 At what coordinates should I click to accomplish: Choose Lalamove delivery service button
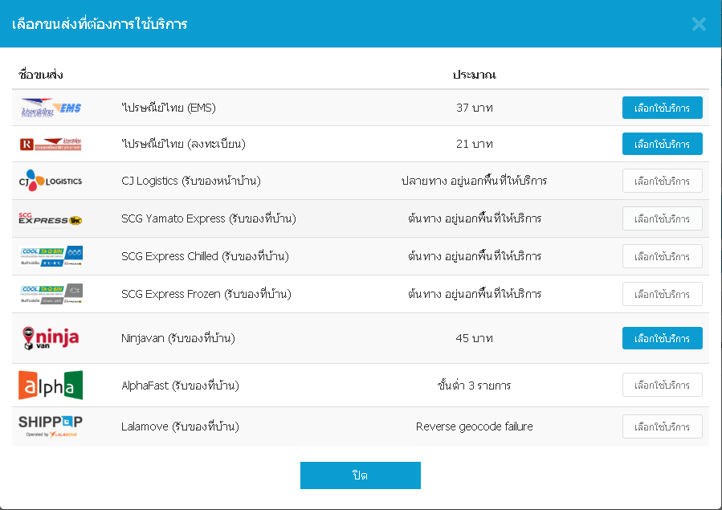click(x=662, y=426)
